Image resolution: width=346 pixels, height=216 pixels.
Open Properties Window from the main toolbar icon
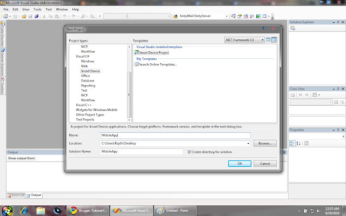pos(239,16)
